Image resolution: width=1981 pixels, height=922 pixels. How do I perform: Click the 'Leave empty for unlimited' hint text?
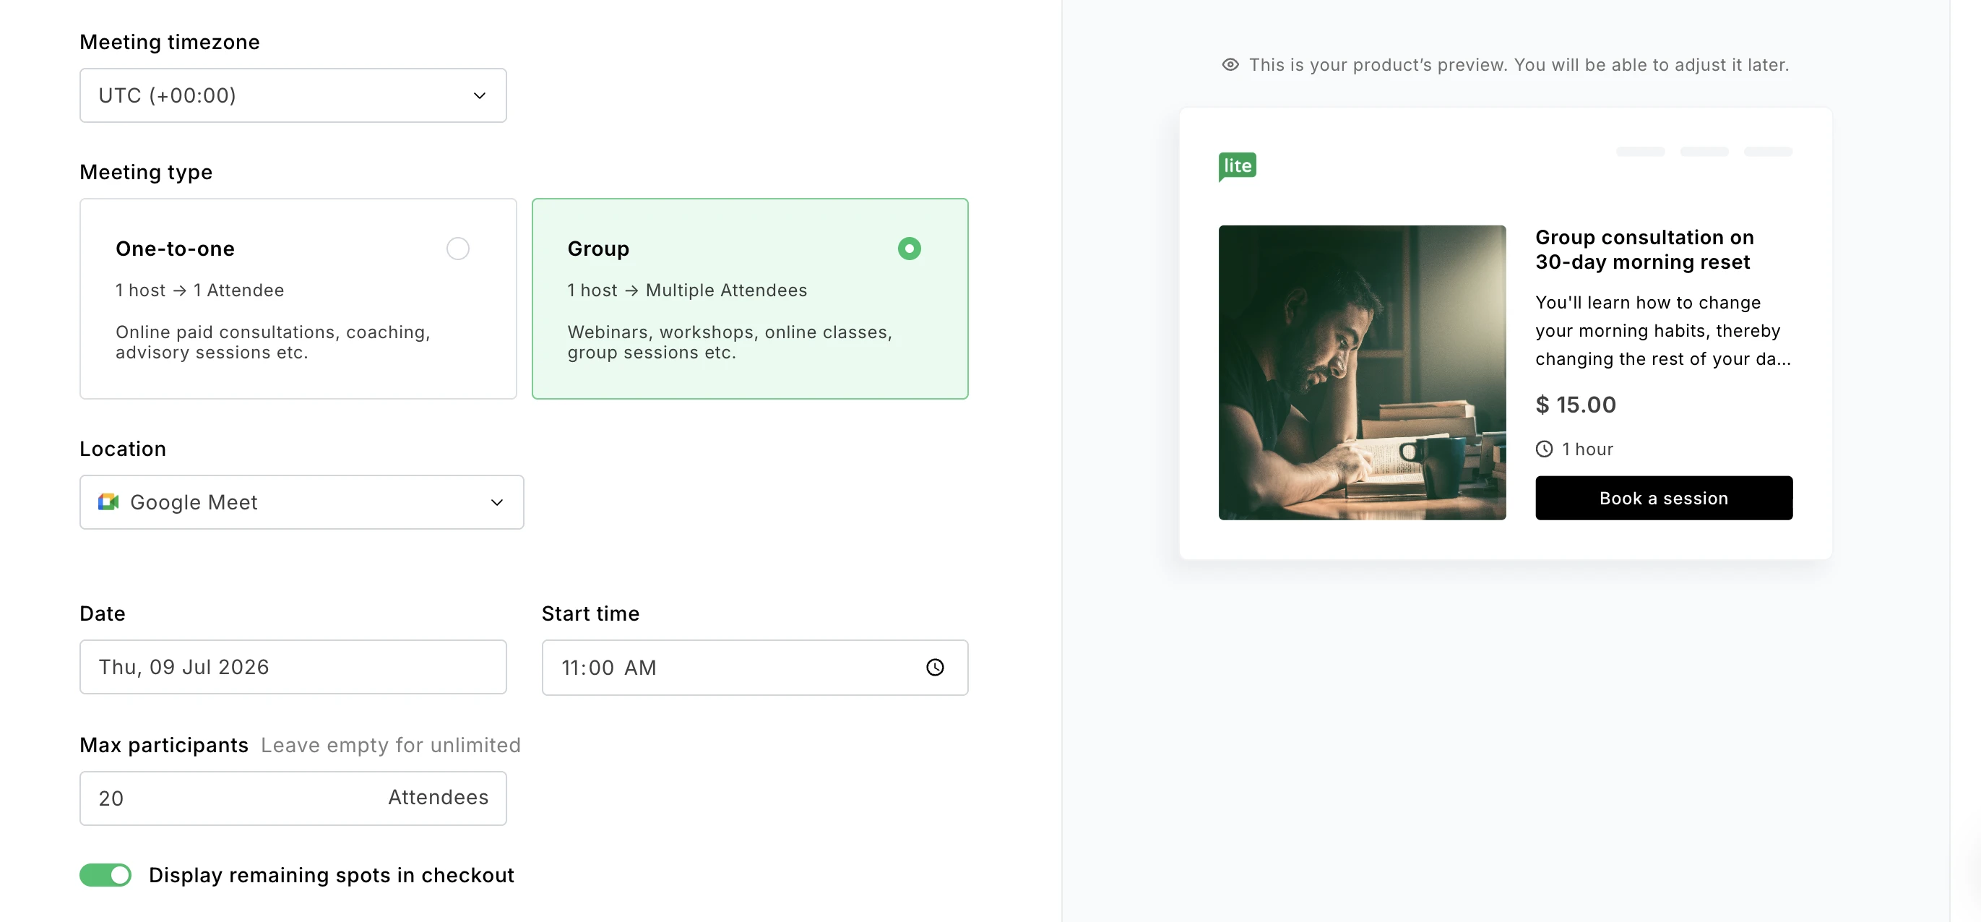click(x=391, y=745)
